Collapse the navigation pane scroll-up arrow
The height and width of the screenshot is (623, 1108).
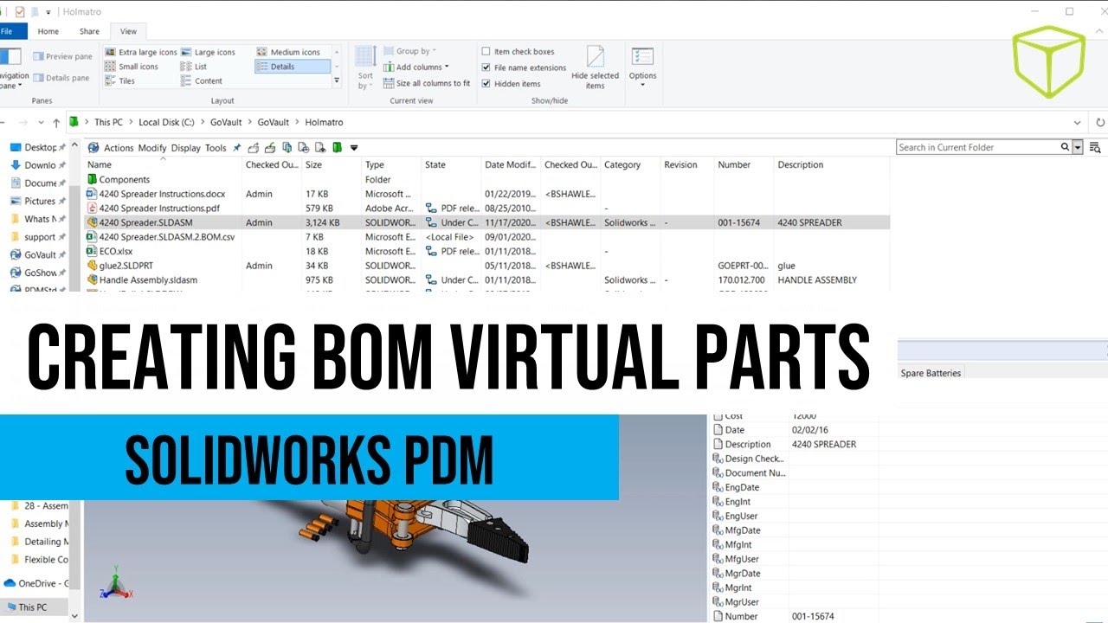point(74,147)
